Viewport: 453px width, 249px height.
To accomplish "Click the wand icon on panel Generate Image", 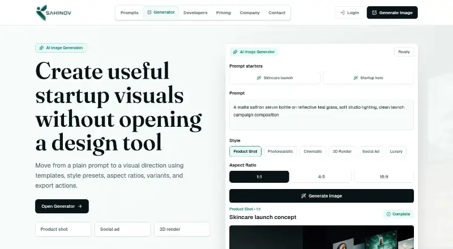I will [x=304, y=196].
